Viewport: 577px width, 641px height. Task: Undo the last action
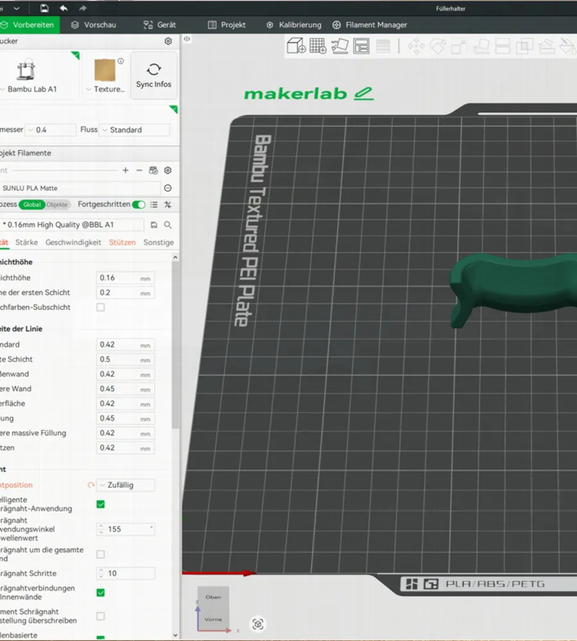pos(64,8)
